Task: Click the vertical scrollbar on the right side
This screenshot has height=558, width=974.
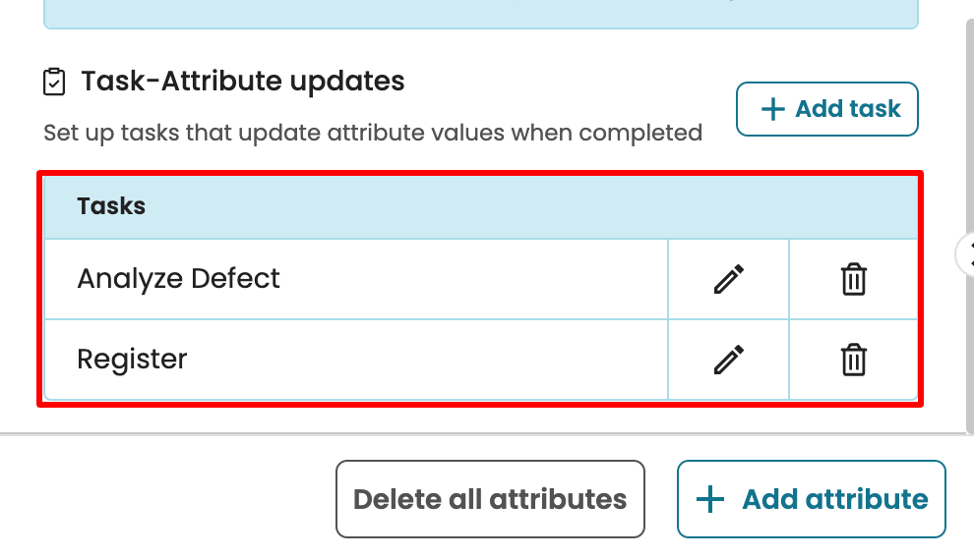Action: click(968, 147)
